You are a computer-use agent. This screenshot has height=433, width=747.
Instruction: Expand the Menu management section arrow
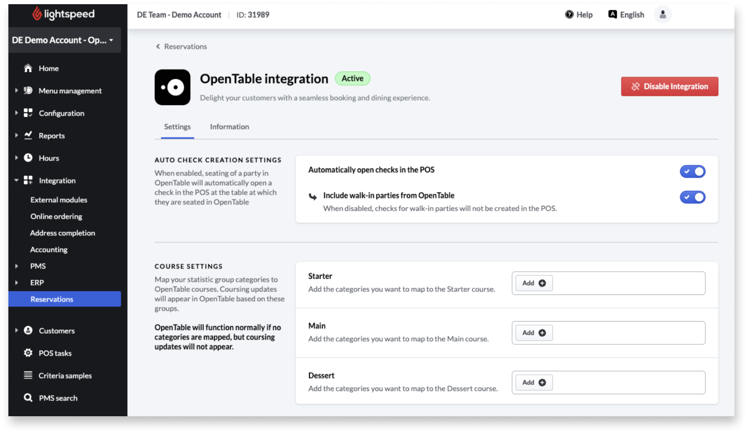[16, 91]
